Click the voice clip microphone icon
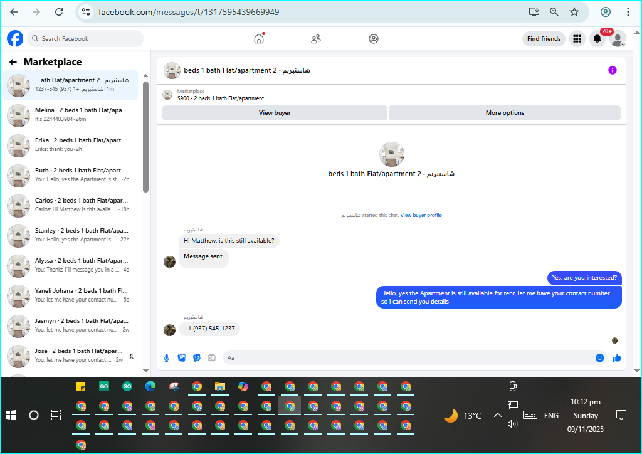Screen dimensions: 642x454 click(167, 358)
